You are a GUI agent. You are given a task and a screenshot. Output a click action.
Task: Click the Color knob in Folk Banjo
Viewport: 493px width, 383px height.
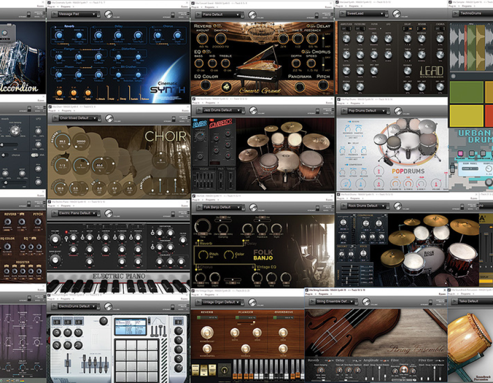[229, 255]
